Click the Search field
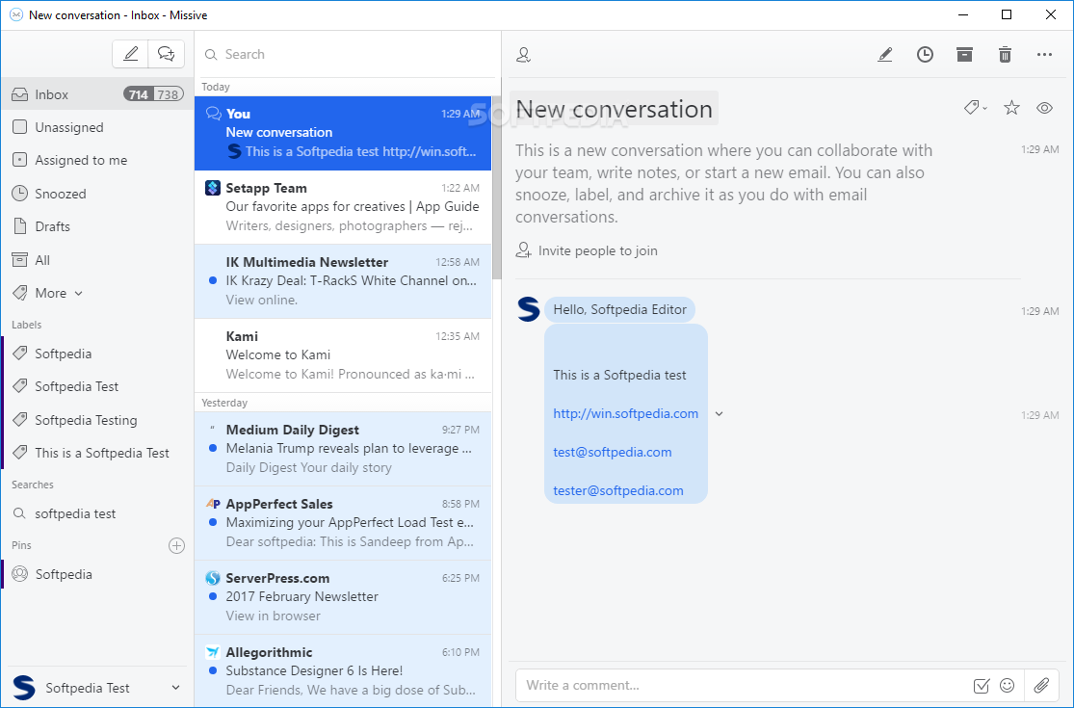The height and width of the screenshot is (708, 1074). tap(349, 55)
